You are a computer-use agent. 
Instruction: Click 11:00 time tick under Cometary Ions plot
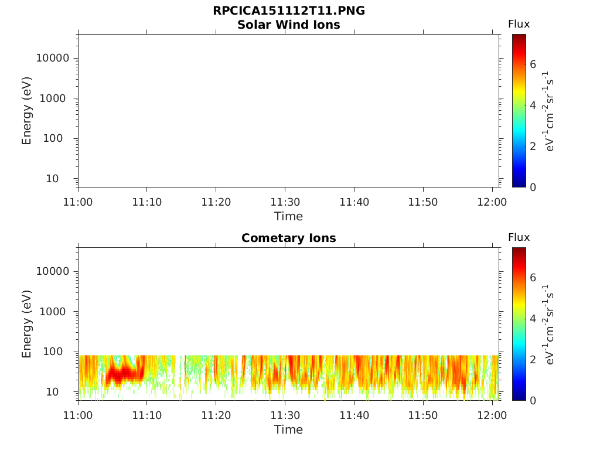coord(78,415)
